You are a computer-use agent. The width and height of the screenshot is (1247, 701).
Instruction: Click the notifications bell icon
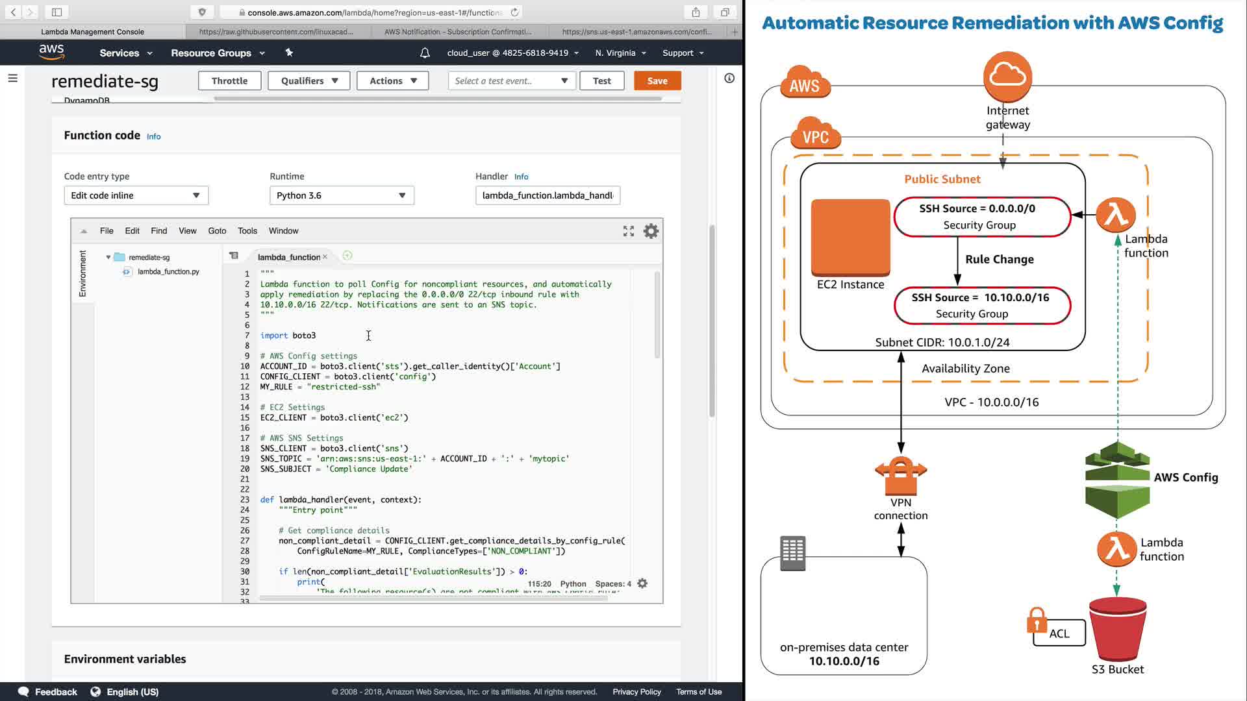pos(425,53)
